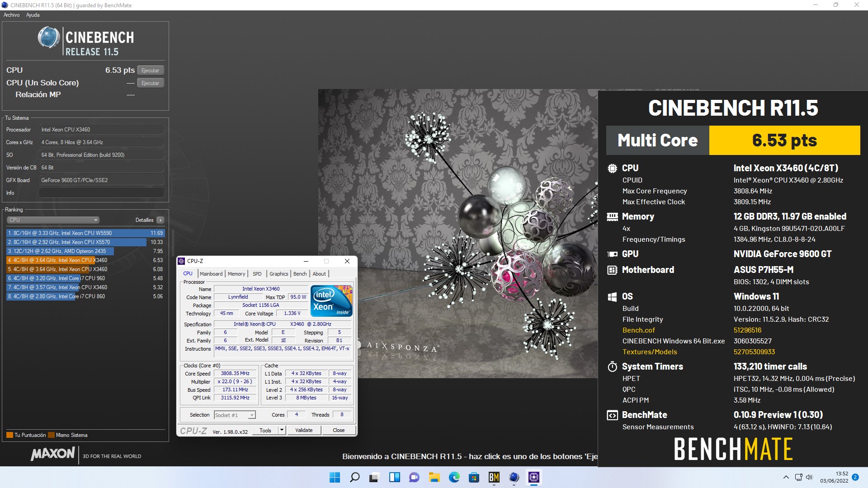Open the Ayuda menu
This screenshot has width=868, height=488.
33,15
